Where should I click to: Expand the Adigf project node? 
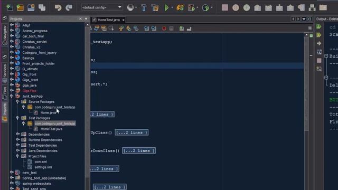pos(12,25)
